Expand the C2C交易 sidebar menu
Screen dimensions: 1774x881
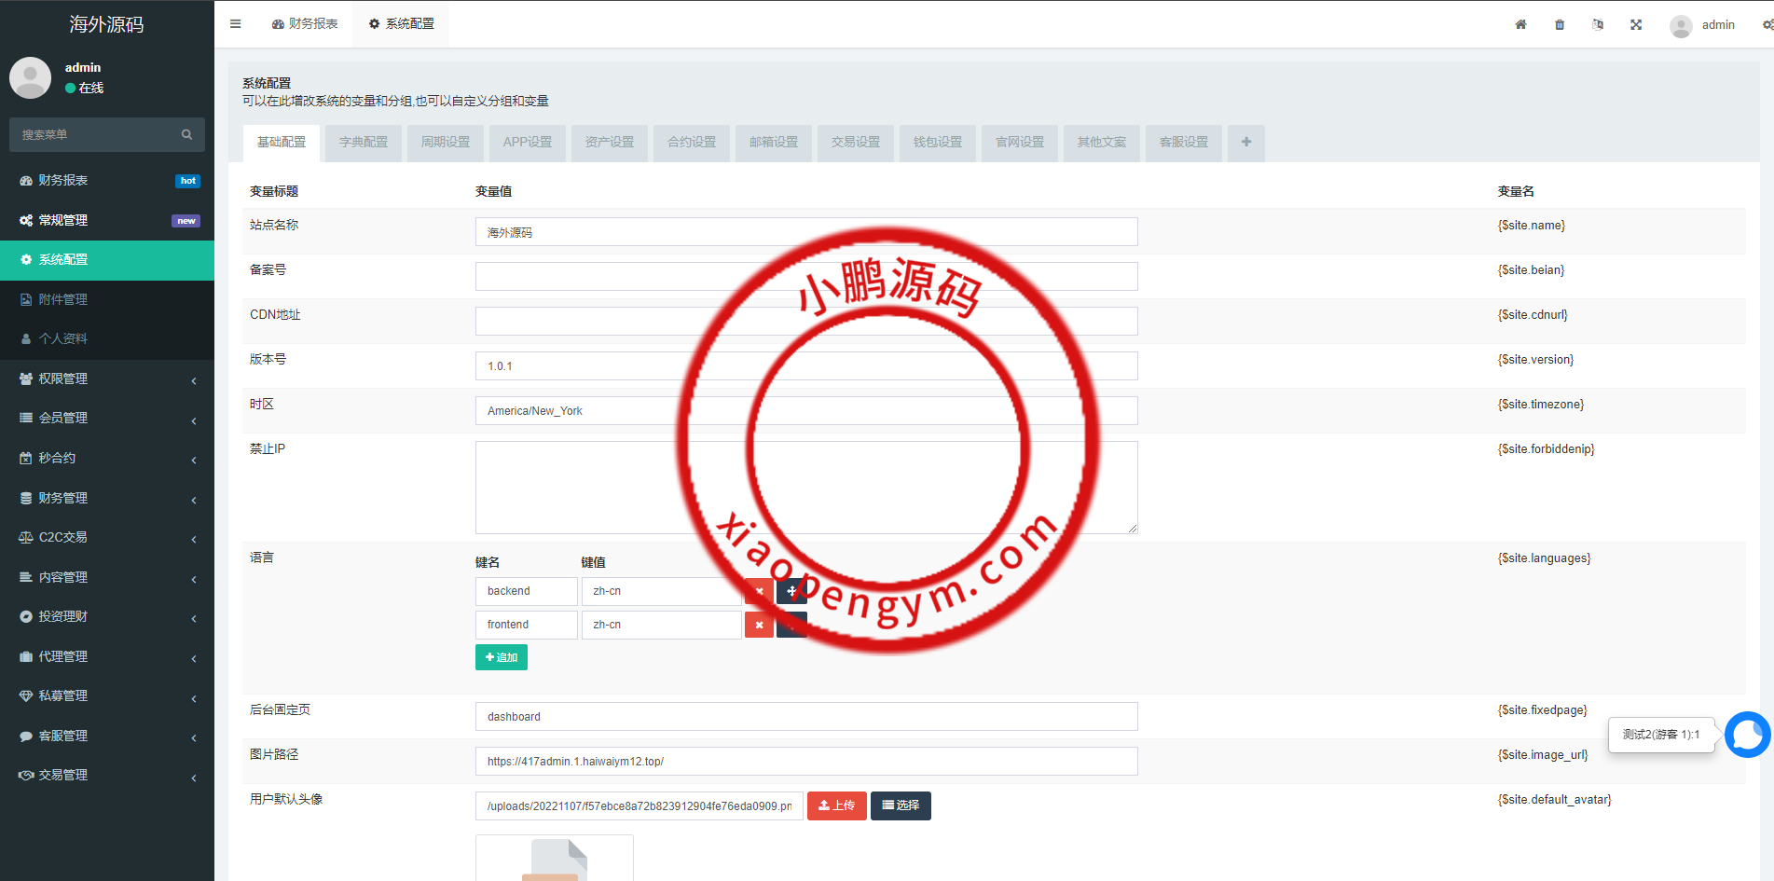coord(107,538)
